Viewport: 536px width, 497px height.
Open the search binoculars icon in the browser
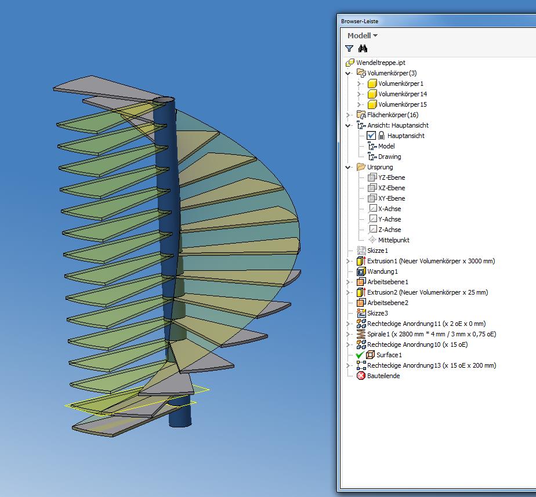point(363,48)
